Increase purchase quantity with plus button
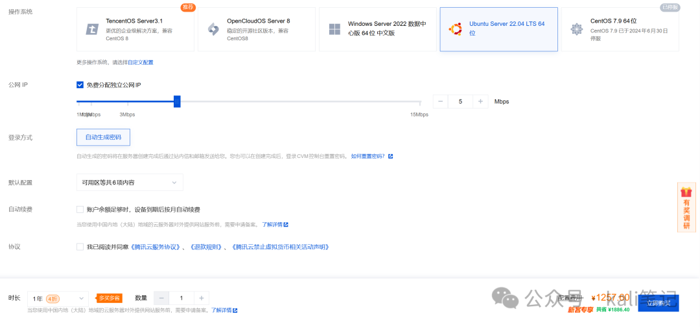700x327 pixels. tap(201, 298)
